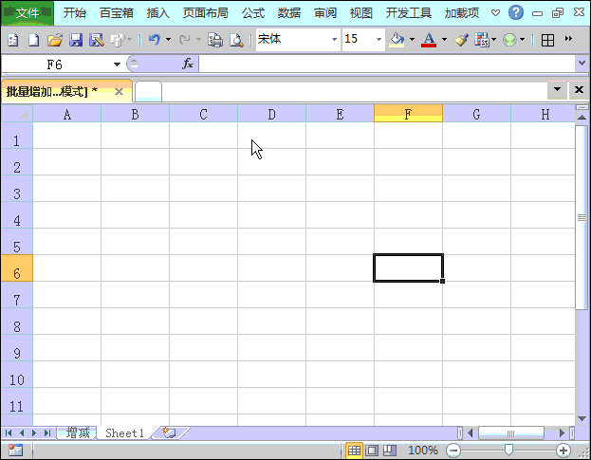Image resolution: width=591 pixels, height=460 pixels.
Task: Click the Borders grid icon
Action: point(547,40)
